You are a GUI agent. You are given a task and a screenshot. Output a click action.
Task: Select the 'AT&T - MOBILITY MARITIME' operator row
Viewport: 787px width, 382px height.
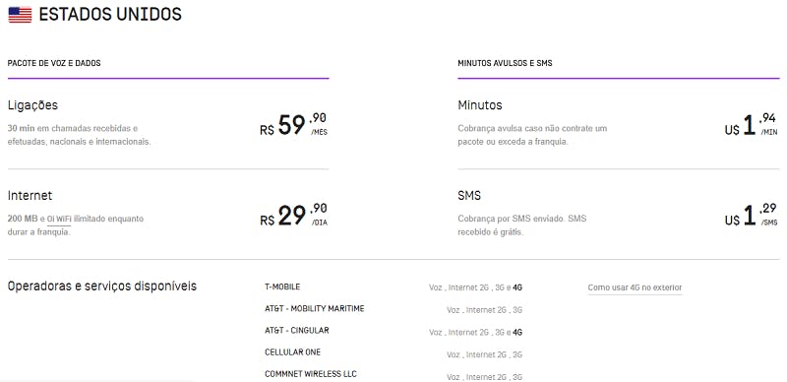tap(314, 308)
